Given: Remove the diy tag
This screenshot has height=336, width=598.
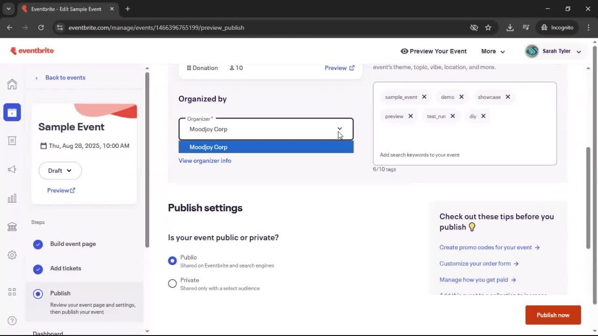Looking at the screenshot, I should pos(484,116).
